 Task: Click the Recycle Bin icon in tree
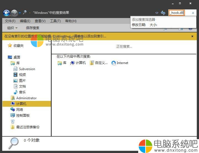point(13,121)
